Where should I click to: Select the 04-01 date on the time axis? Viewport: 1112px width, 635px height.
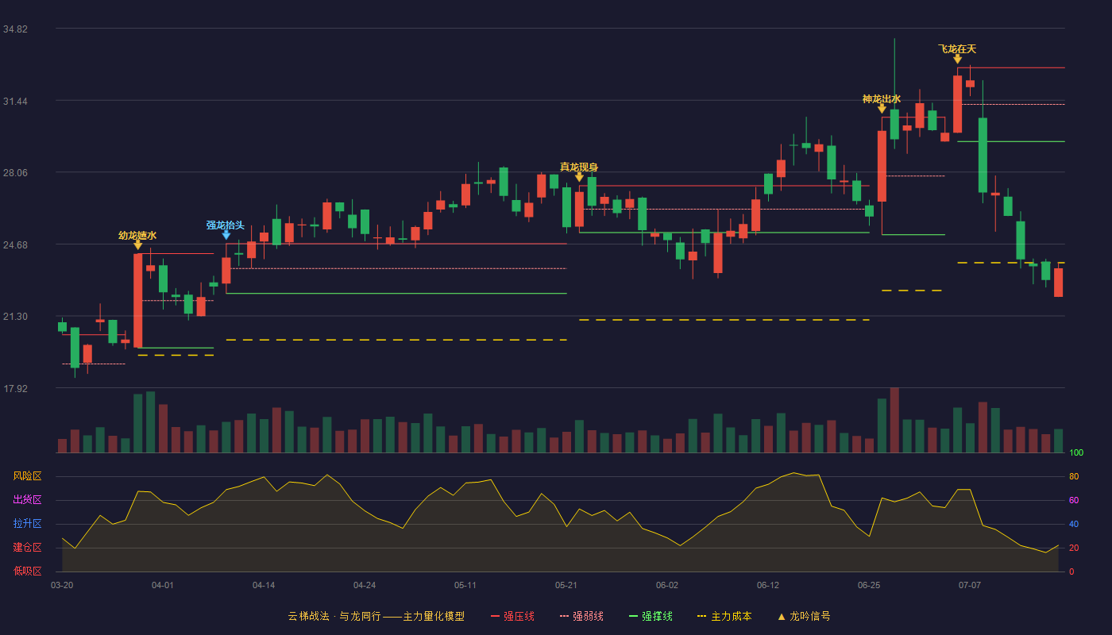coord(163,585)
